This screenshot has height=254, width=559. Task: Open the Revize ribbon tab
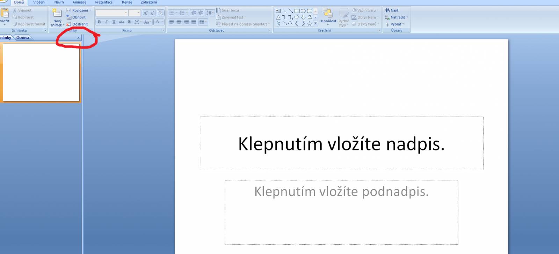127,2
